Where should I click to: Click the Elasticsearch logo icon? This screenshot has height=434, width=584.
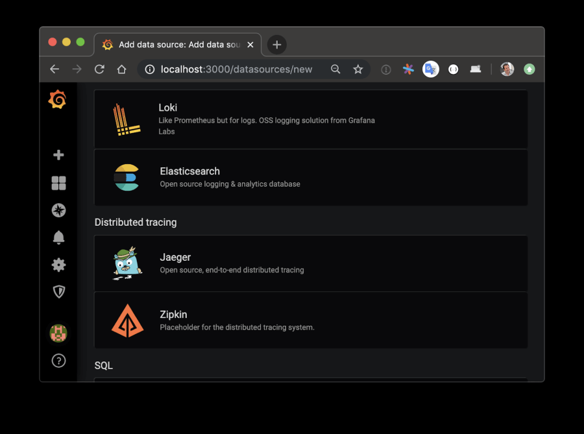pyautogui.click(x=127, y=177)
